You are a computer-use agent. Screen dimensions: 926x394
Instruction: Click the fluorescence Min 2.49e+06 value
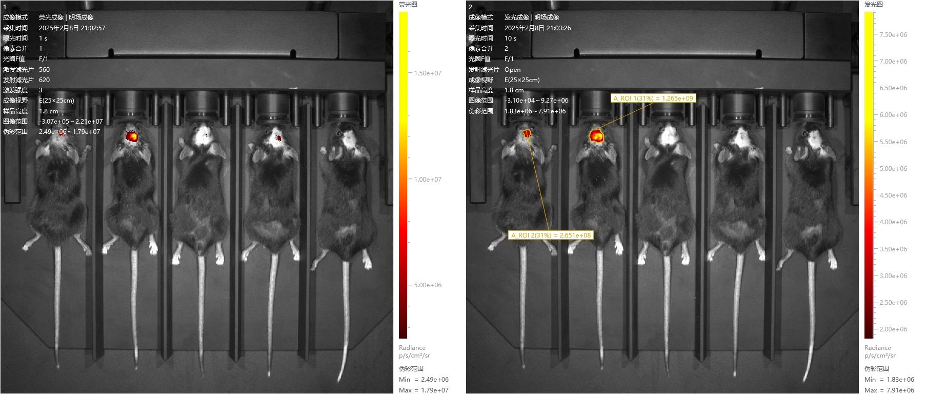434,380
